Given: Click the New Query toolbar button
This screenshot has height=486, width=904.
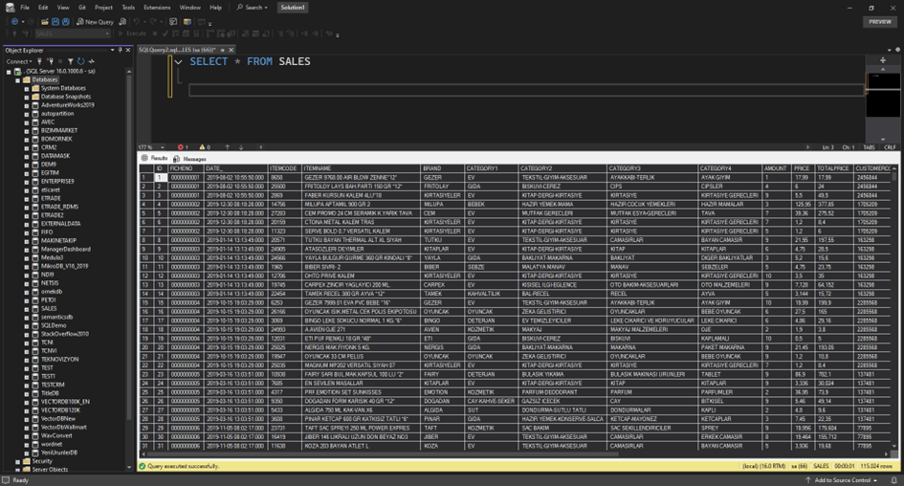Looking at the screenshot, I should point(95,21).
